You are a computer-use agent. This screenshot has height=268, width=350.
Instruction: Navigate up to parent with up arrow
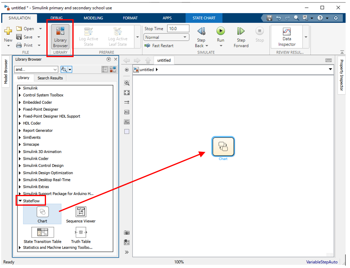(148, 60)
